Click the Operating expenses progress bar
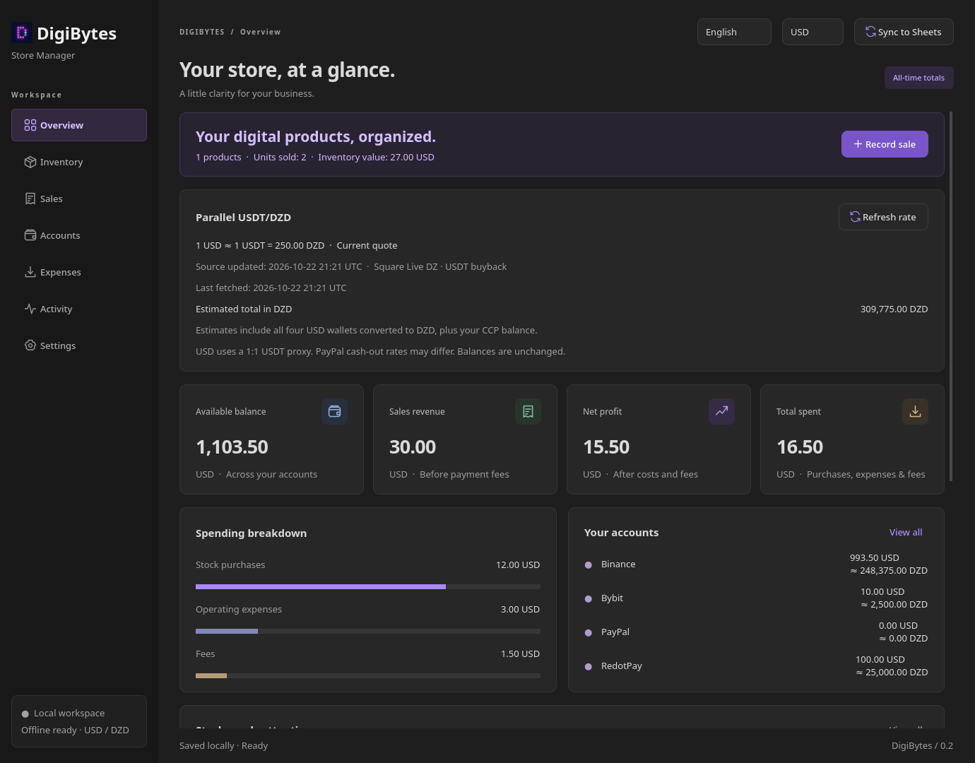This screenshot has width=975, height=763. 368,631
